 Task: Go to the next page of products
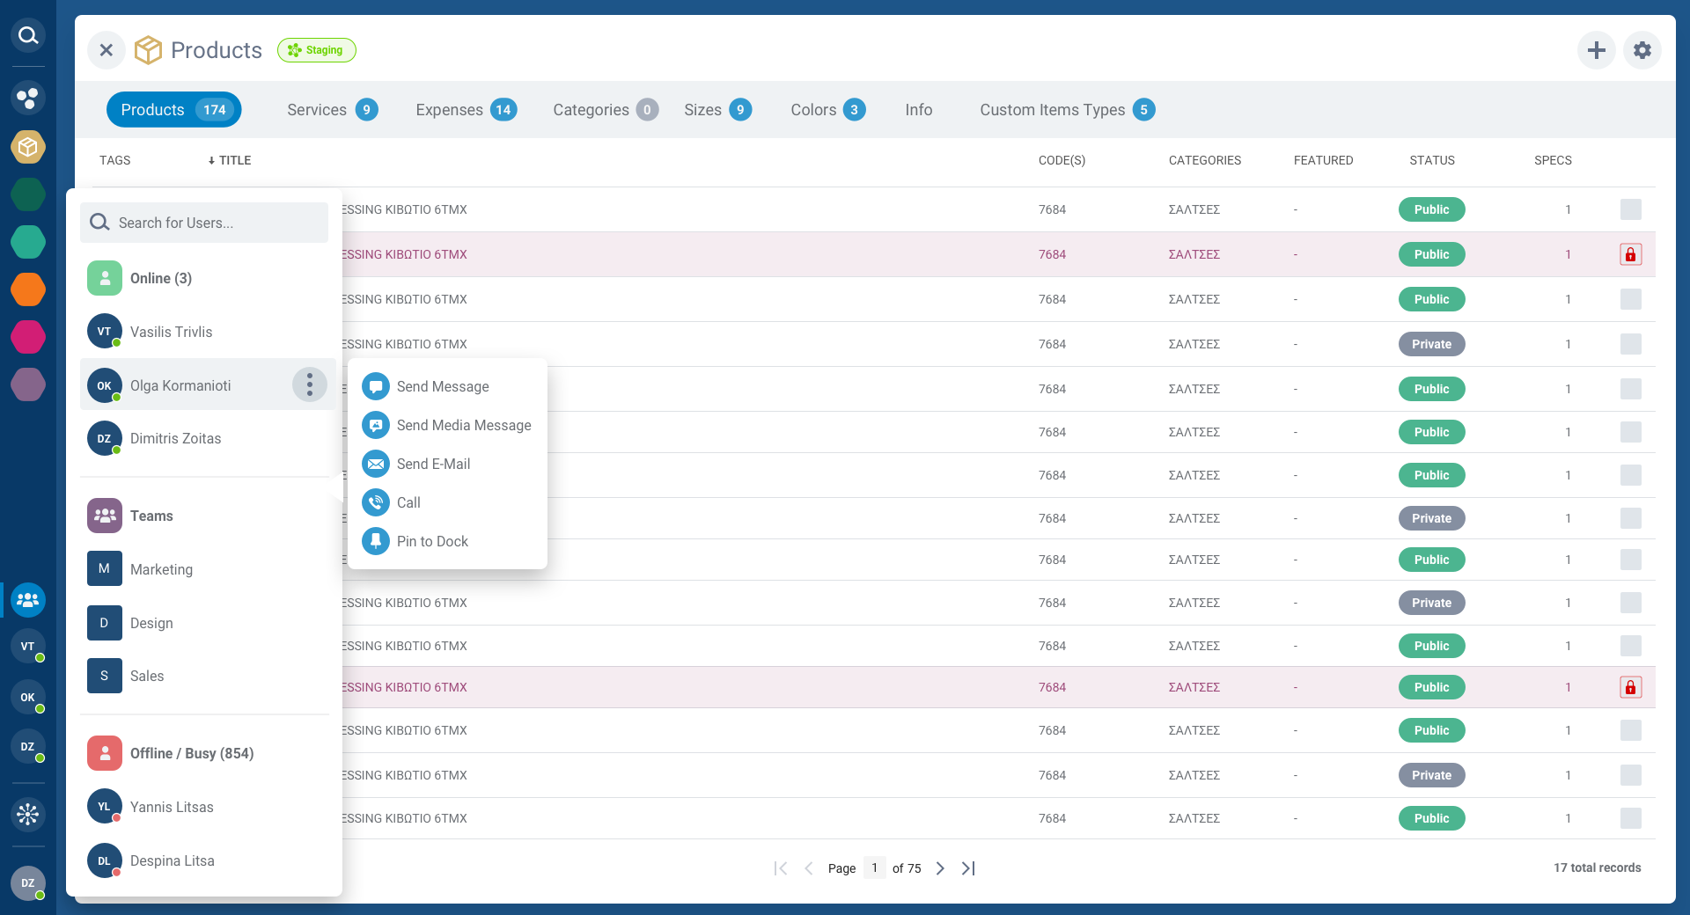click(940, 868)
